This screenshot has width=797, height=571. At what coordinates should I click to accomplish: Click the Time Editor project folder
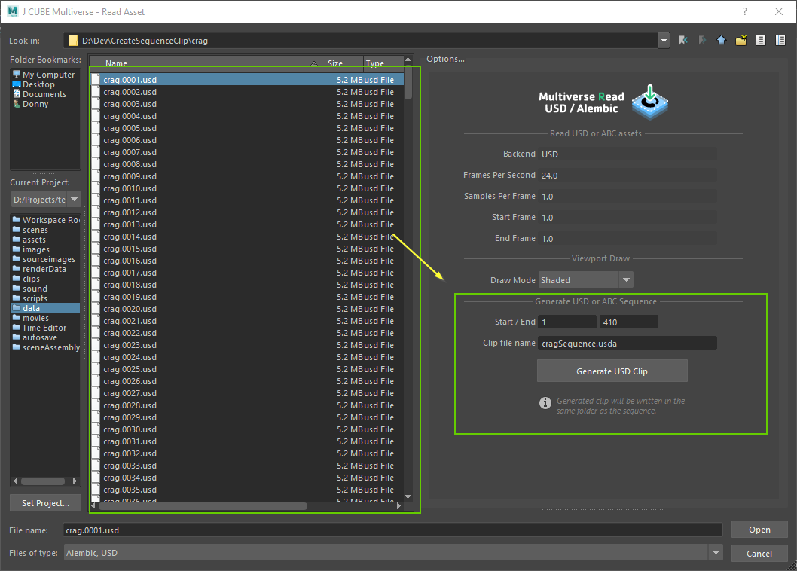(x=46, y=328)
